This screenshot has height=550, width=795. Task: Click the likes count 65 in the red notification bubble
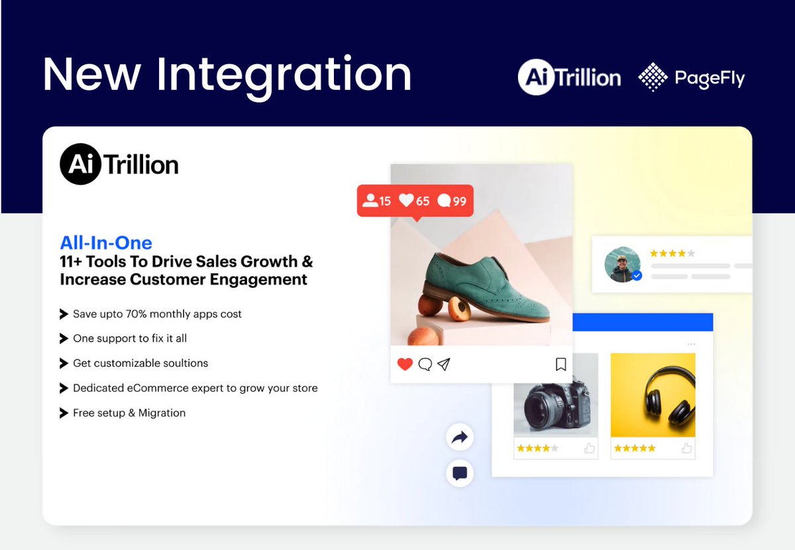point(415,201)
